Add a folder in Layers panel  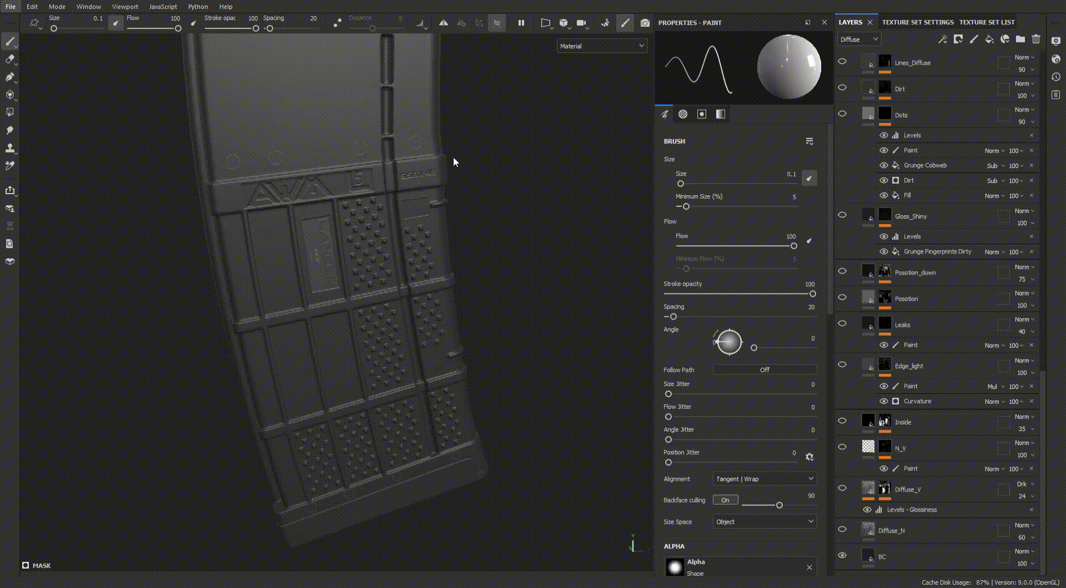pos(1020,39)
